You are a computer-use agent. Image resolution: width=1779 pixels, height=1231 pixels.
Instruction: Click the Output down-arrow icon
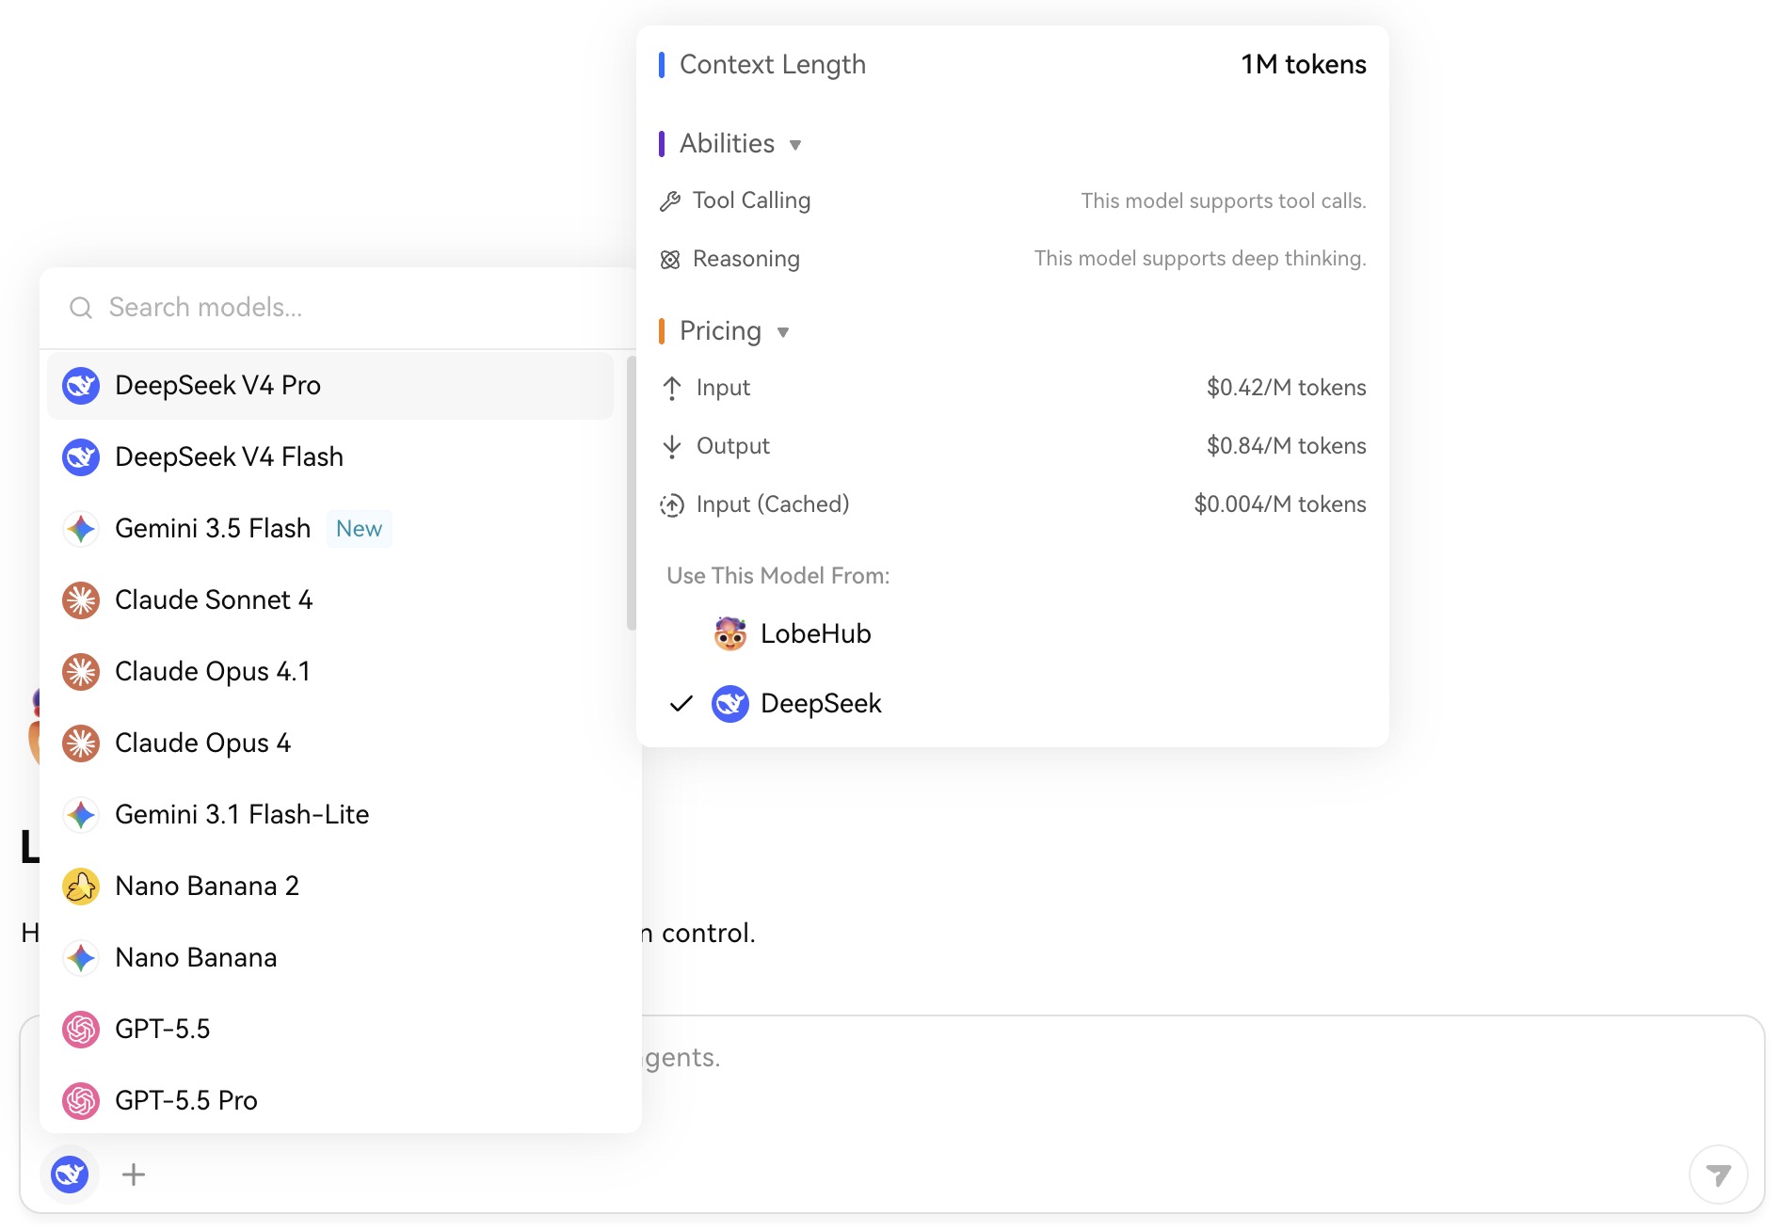click(x=672, y=447)
